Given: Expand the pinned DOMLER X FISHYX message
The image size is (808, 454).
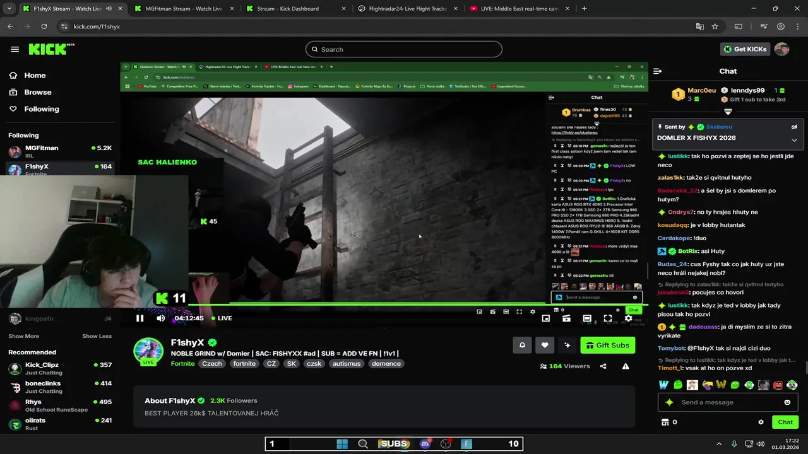Looking at the screenshot, I should click(794, 140).
